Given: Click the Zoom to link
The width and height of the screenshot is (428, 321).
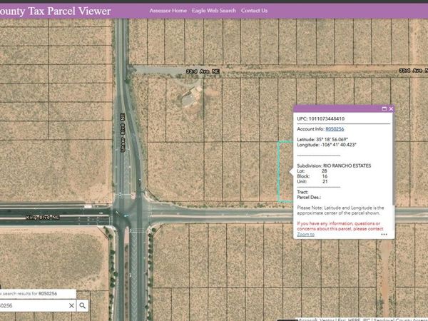Looking at the screenshot, I should click(305, 234).
